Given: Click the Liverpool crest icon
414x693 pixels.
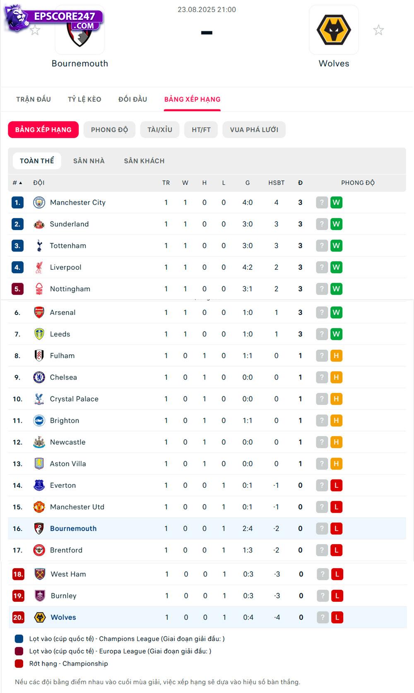Looking at the screenshot, I should (x=39, y=267).
